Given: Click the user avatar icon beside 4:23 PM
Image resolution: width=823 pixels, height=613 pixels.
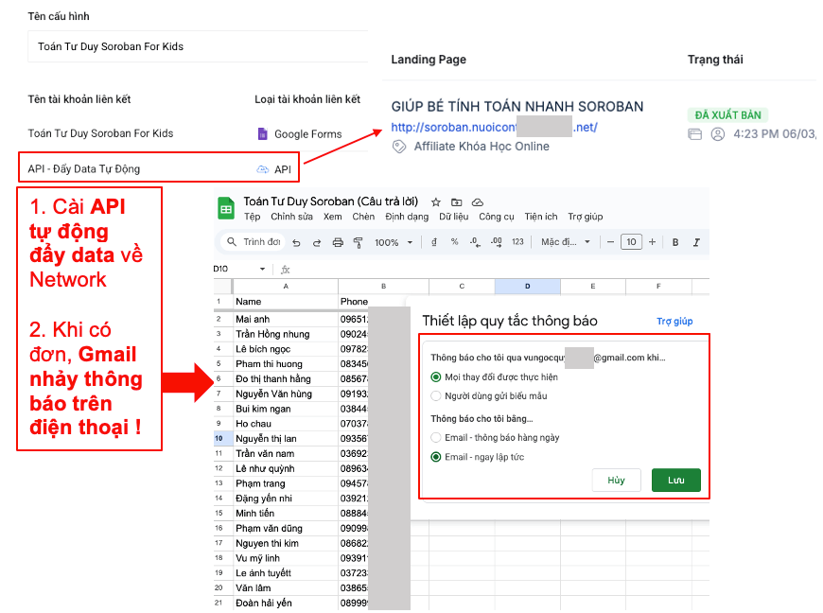Looking at the screenshot, I should (x=717, y=134).
